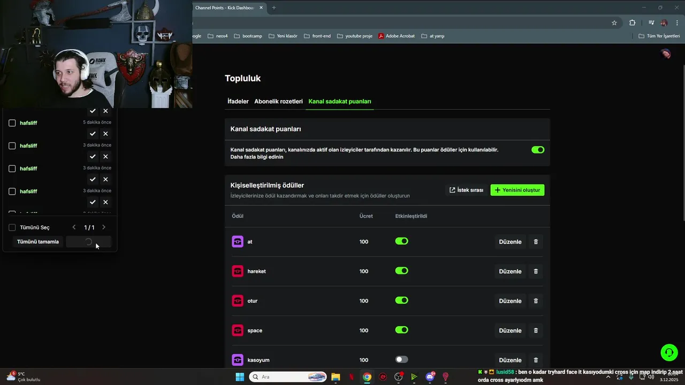The width and height of the screenshot is (685, 385).
Task: Delete the 'kasoyum' reward with trash icon
Action: tap(536, 360)
